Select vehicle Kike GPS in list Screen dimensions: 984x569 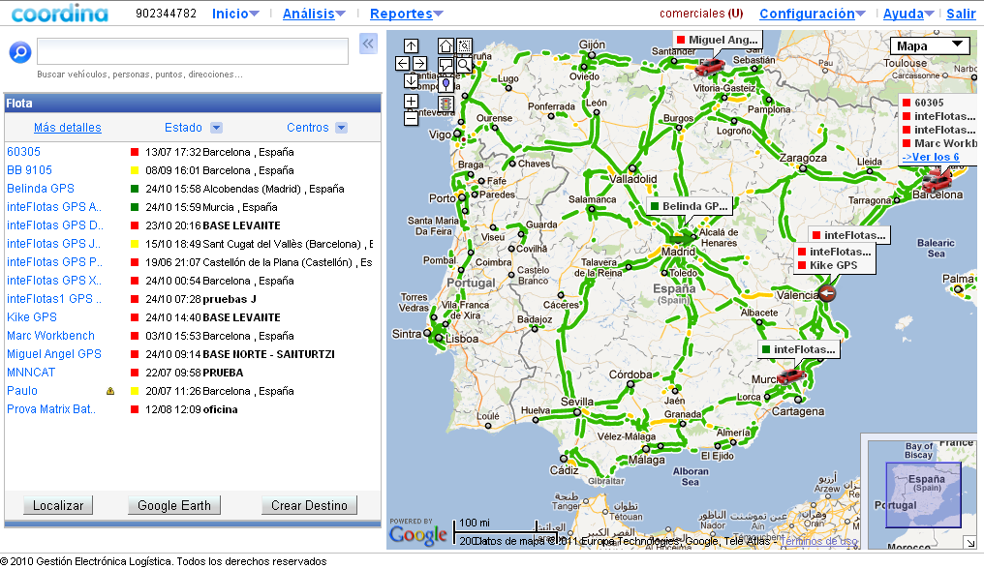pyautogui.click(x=32, y=316)
